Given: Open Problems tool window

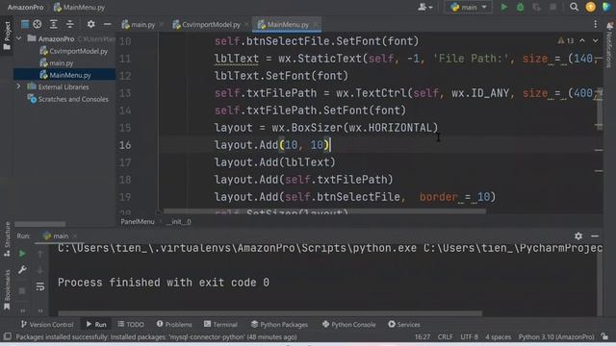Looking at the screenshot, I should pos(174,325).
